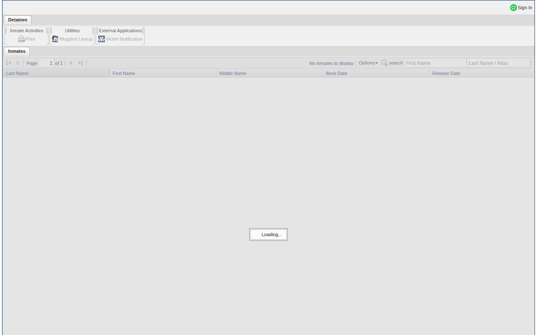This screenshot has width=537, height=335.
Task: Click the Sign In text link
Action: point(525,8)
